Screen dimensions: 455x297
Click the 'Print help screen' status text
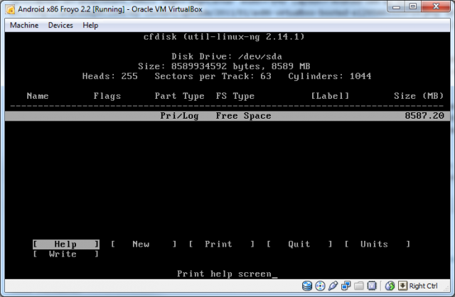[x=224, y=274]
